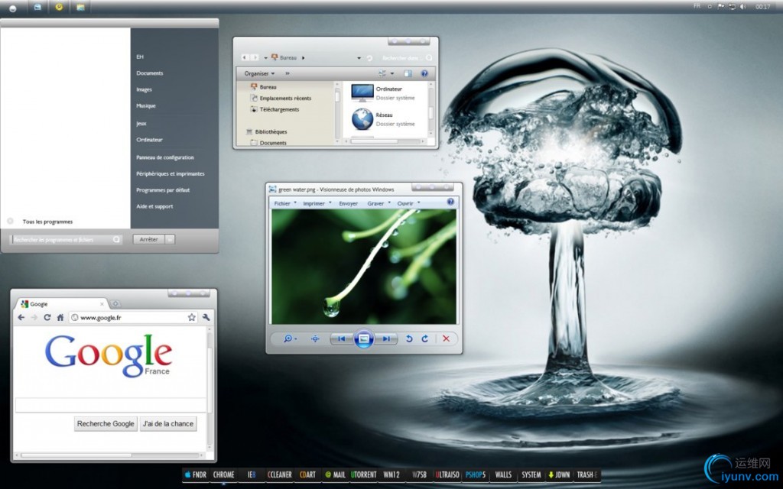Open Aide et support from Start menu
Image resolution: width=783 pixels, height=489 pixels.
pos(154,206)
